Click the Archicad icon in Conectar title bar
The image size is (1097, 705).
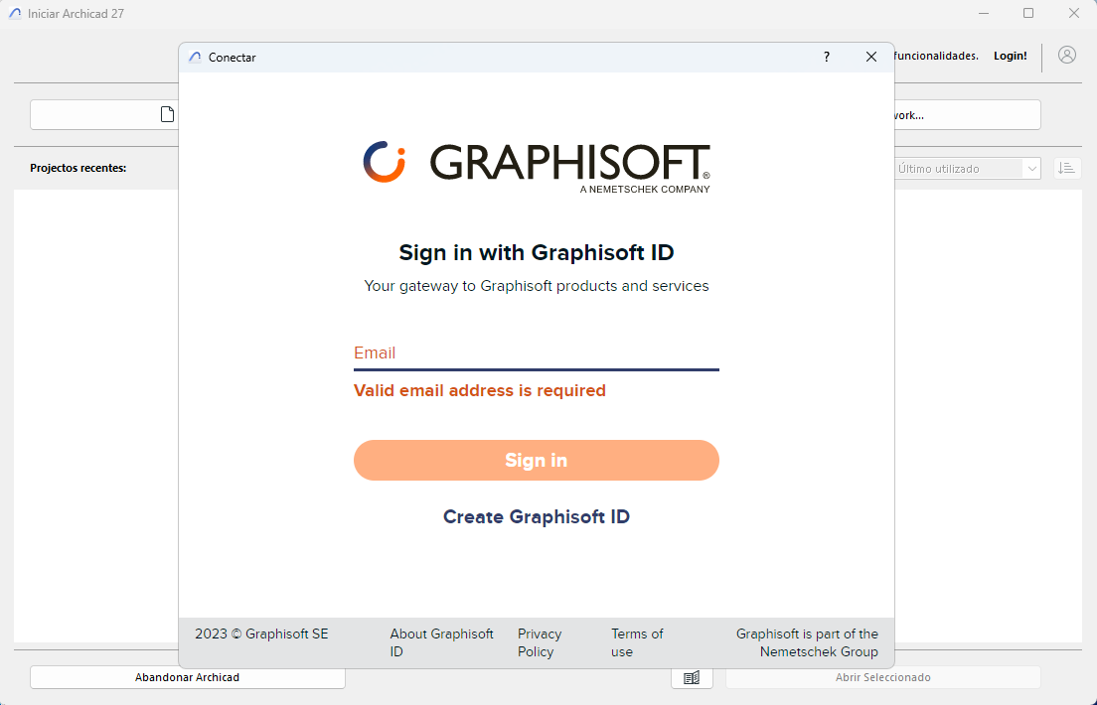pyautogui.click(x=195, y=58)
